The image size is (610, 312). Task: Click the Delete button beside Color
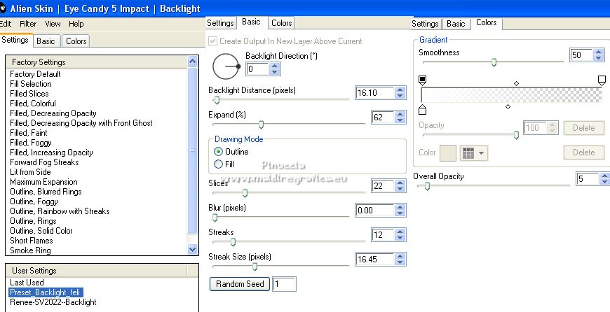pyautogui.click(x=583, y=153)
